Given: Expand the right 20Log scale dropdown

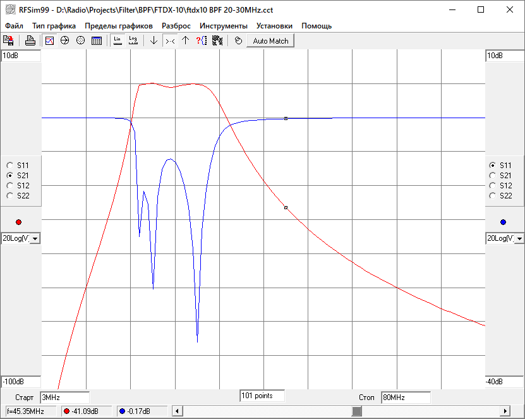Looking at the screenshot, I should click(517, 238).
